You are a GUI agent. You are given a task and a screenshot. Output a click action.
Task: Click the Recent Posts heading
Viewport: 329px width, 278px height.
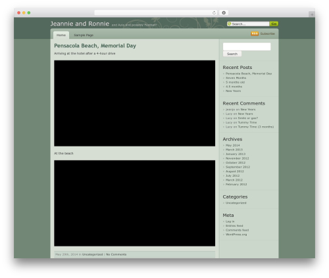(238, 68)
